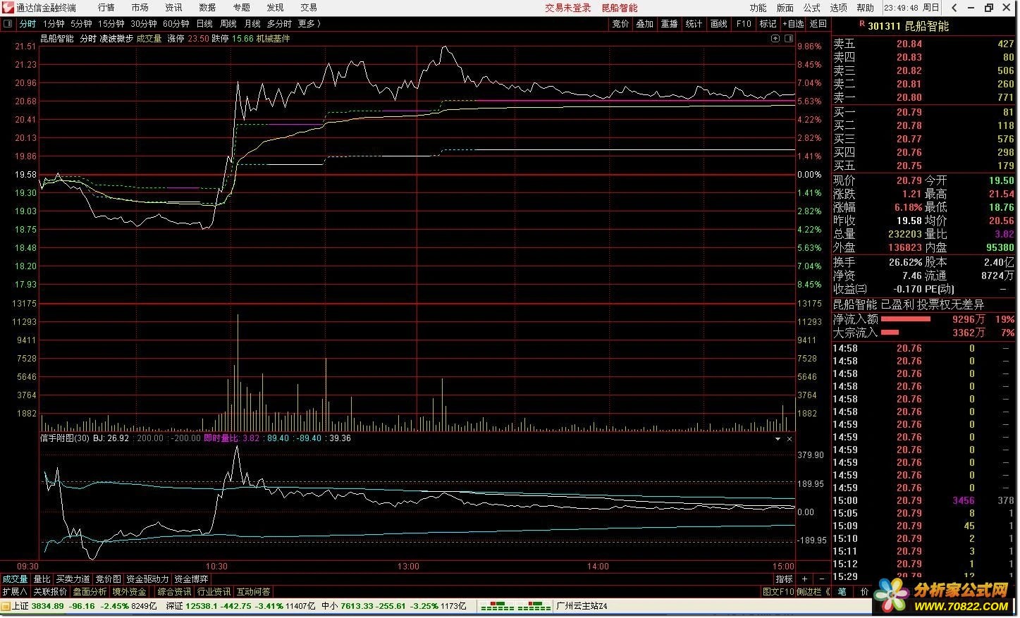Select the 多分时 multi-day view
This screenshot has height=618, width=1020.
click(279, 24)
